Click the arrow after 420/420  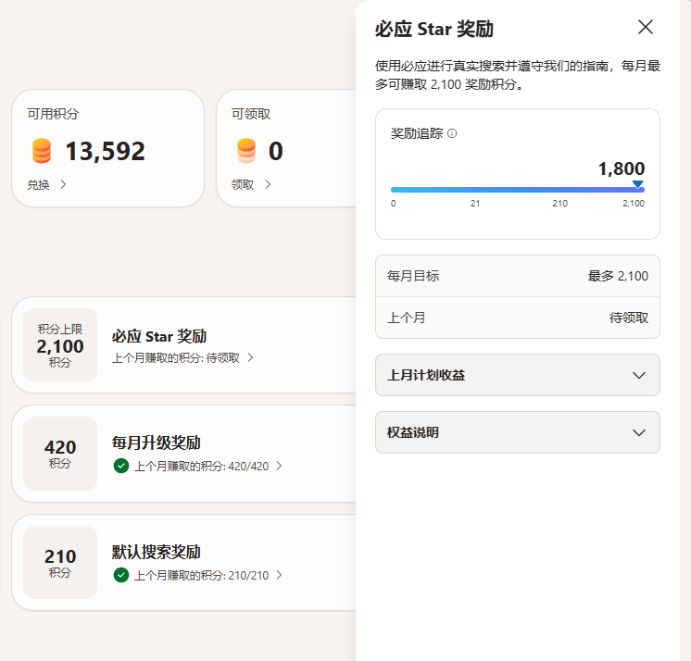tap(279, 466)
